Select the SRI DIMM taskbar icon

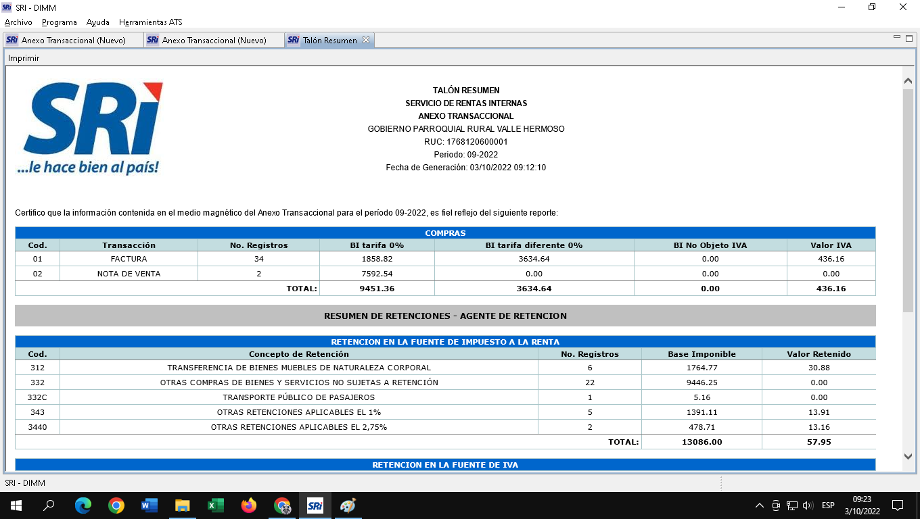315,505
